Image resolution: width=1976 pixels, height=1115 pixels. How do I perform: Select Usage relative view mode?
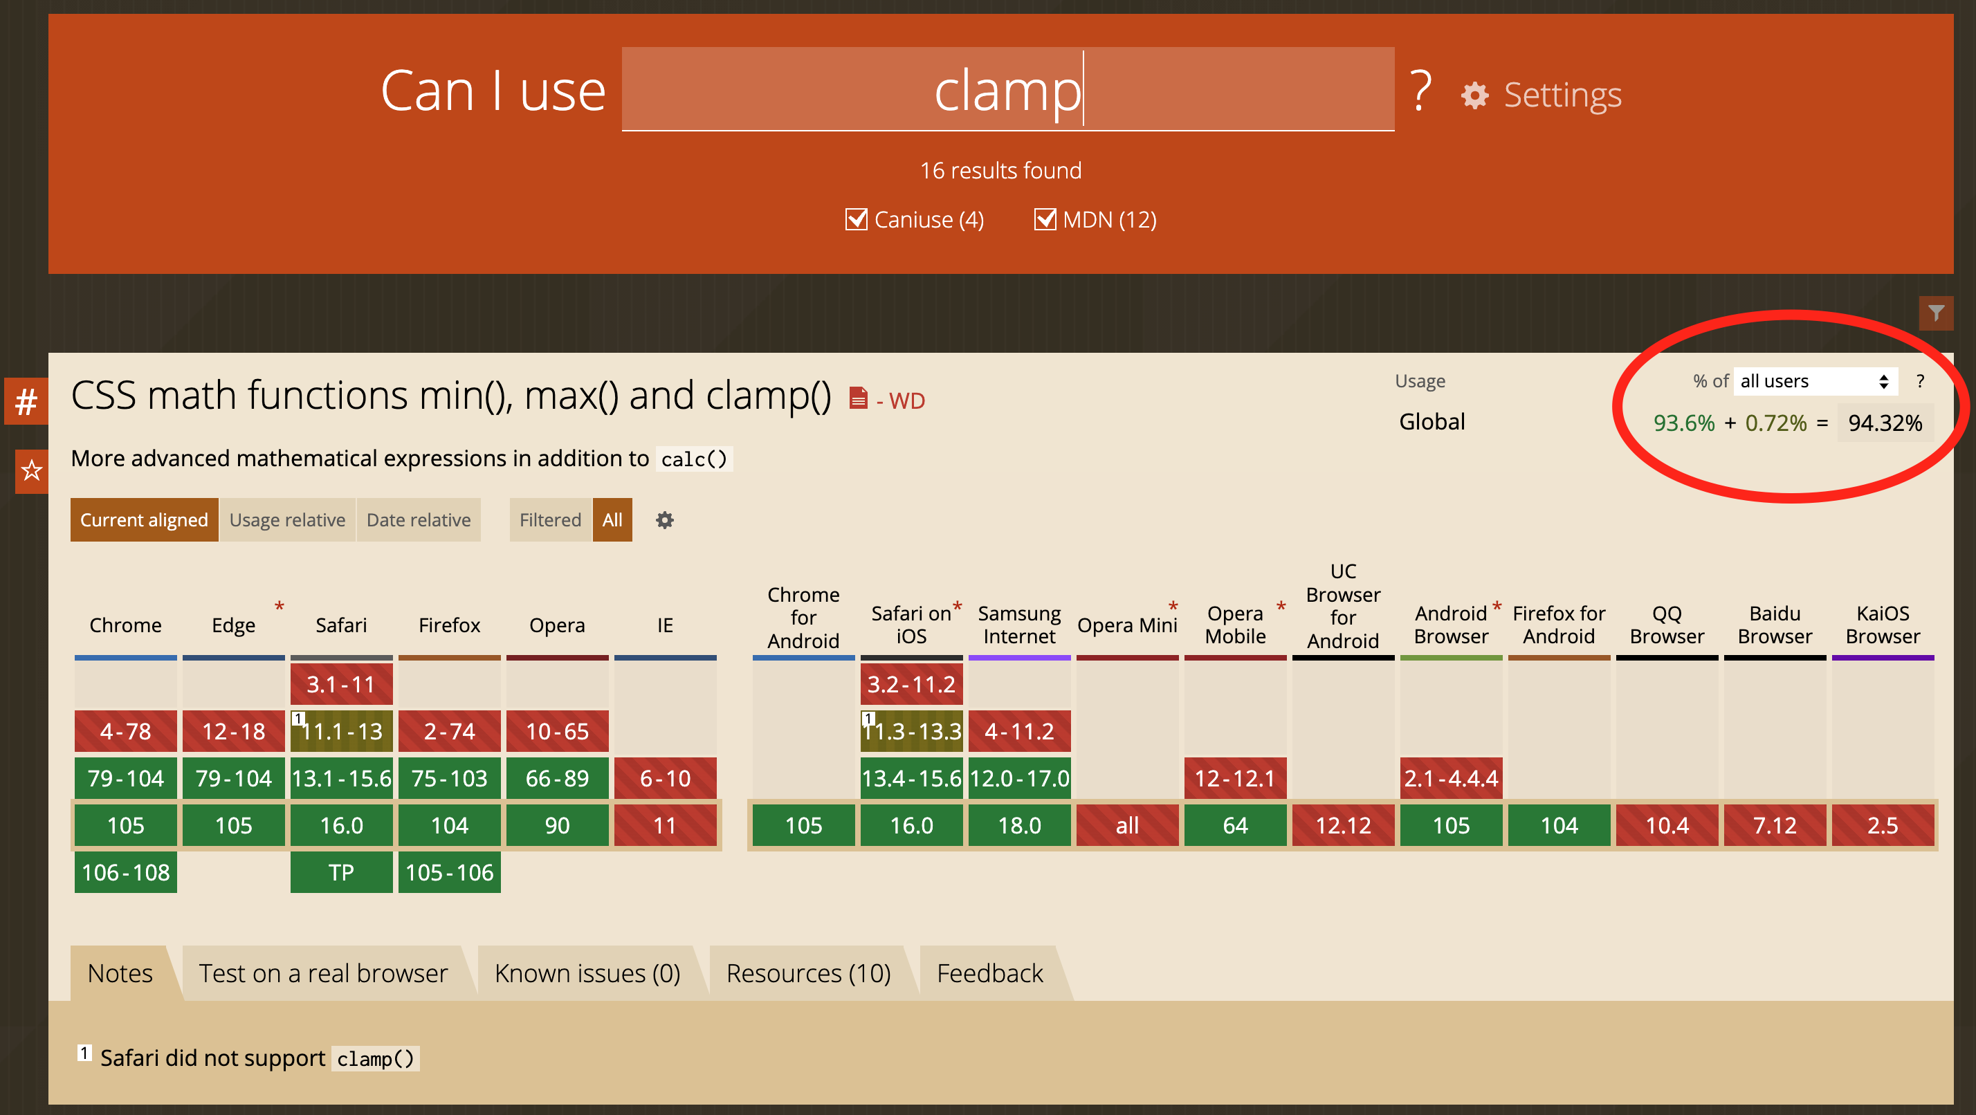coord(287,520)
